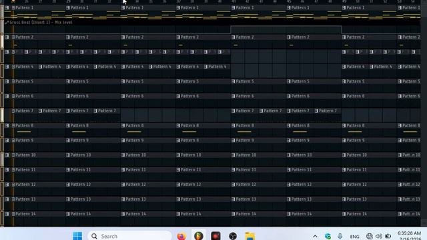Open clip menu icon of Pattern 4 at bar 49
Screen dimensions: 427x240
tap(344, 67)
